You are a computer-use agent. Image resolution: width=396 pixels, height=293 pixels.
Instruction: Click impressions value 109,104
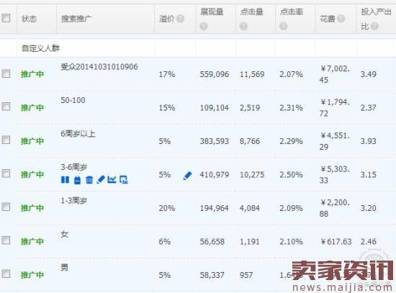214,108
